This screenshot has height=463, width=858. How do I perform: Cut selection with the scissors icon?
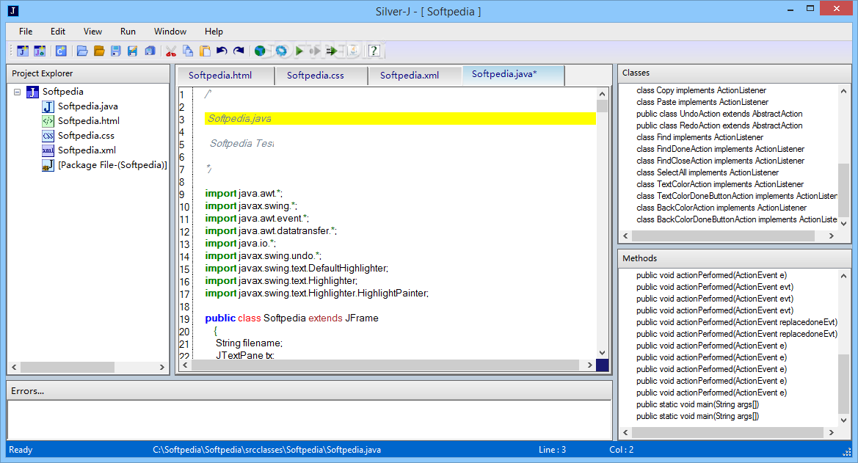(171, 51)
